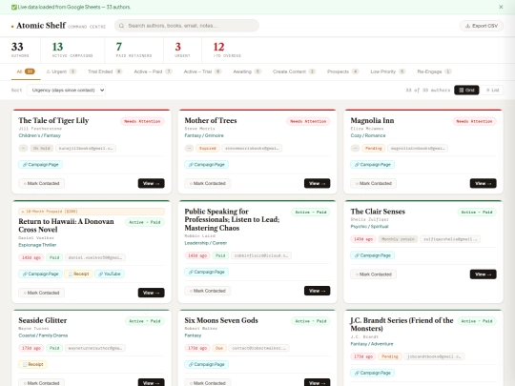Click the Active - Paid badge on Seaside Glitter
This screenshot has width=515, height=386.
(145, 321)
